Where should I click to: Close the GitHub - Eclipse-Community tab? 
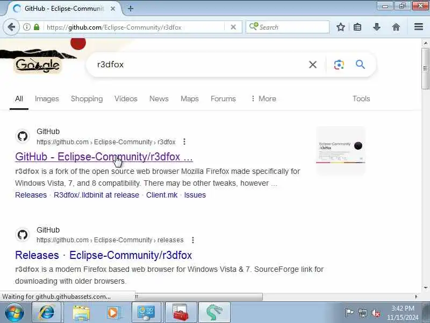point(113,9)
